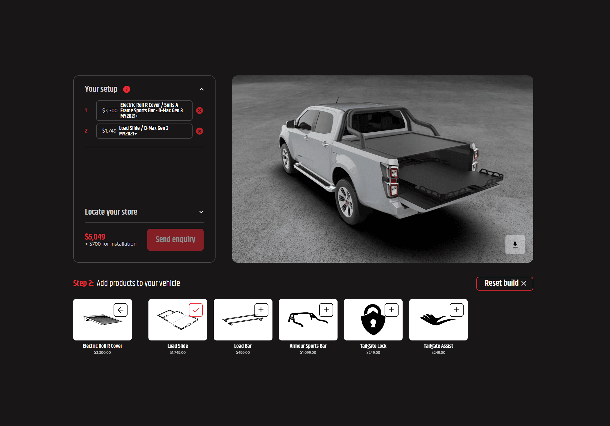
Task: Remove Load Slide item from setup
Action: pos(200,131)
